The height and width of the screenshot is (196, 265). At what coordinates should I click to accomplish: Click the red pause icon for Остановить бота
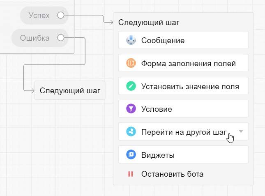tap(131, 174)
